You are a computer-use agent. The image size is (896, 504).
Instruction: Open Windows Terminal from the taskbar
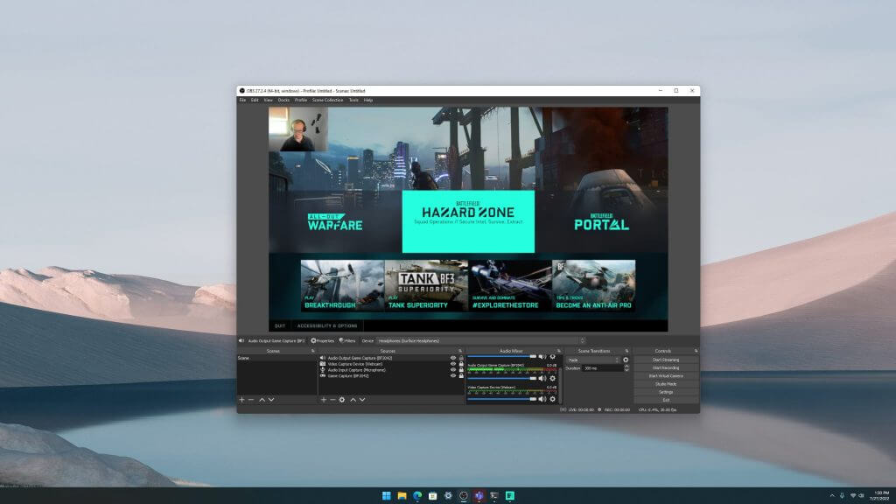pyautogui.click(x=494, y=495)
